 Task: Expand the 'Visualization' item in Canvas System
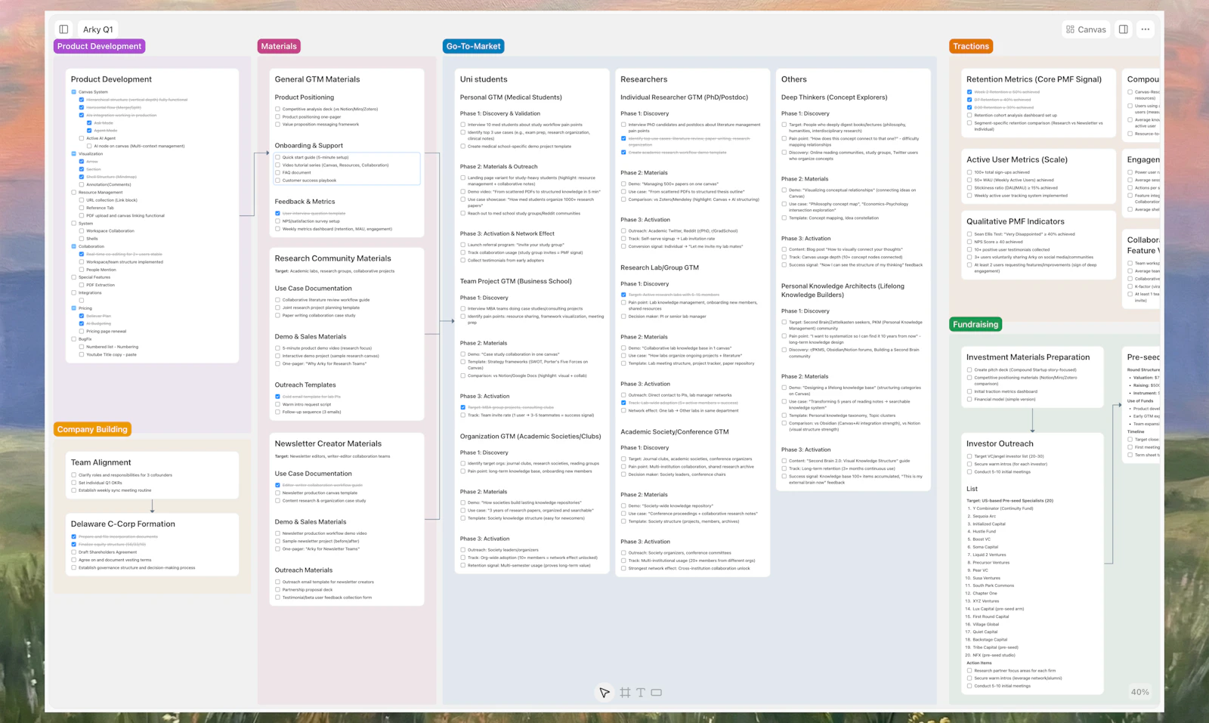(73, 153)
